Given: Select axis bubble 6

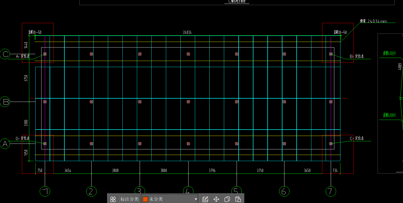Looking at the screenshot, I should tap(284, 191).
